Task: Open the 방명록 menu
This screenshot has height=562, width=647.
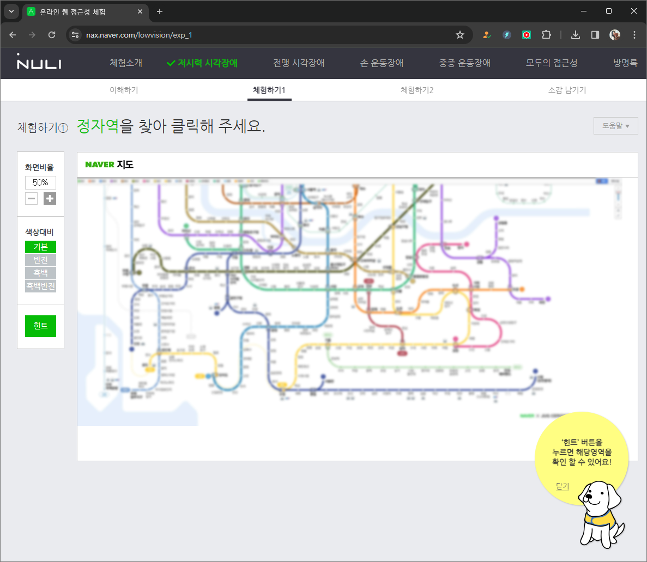Action: pos(625,63)
